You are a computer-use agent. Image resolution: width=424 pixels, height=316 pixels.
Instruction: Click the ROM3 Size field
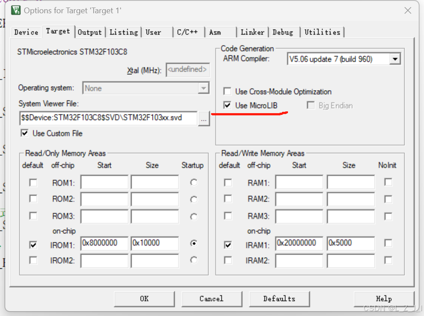(155, 217)
